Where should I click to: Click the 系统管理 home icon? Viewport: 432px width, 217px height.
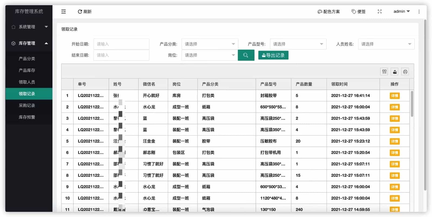point(13,27)
